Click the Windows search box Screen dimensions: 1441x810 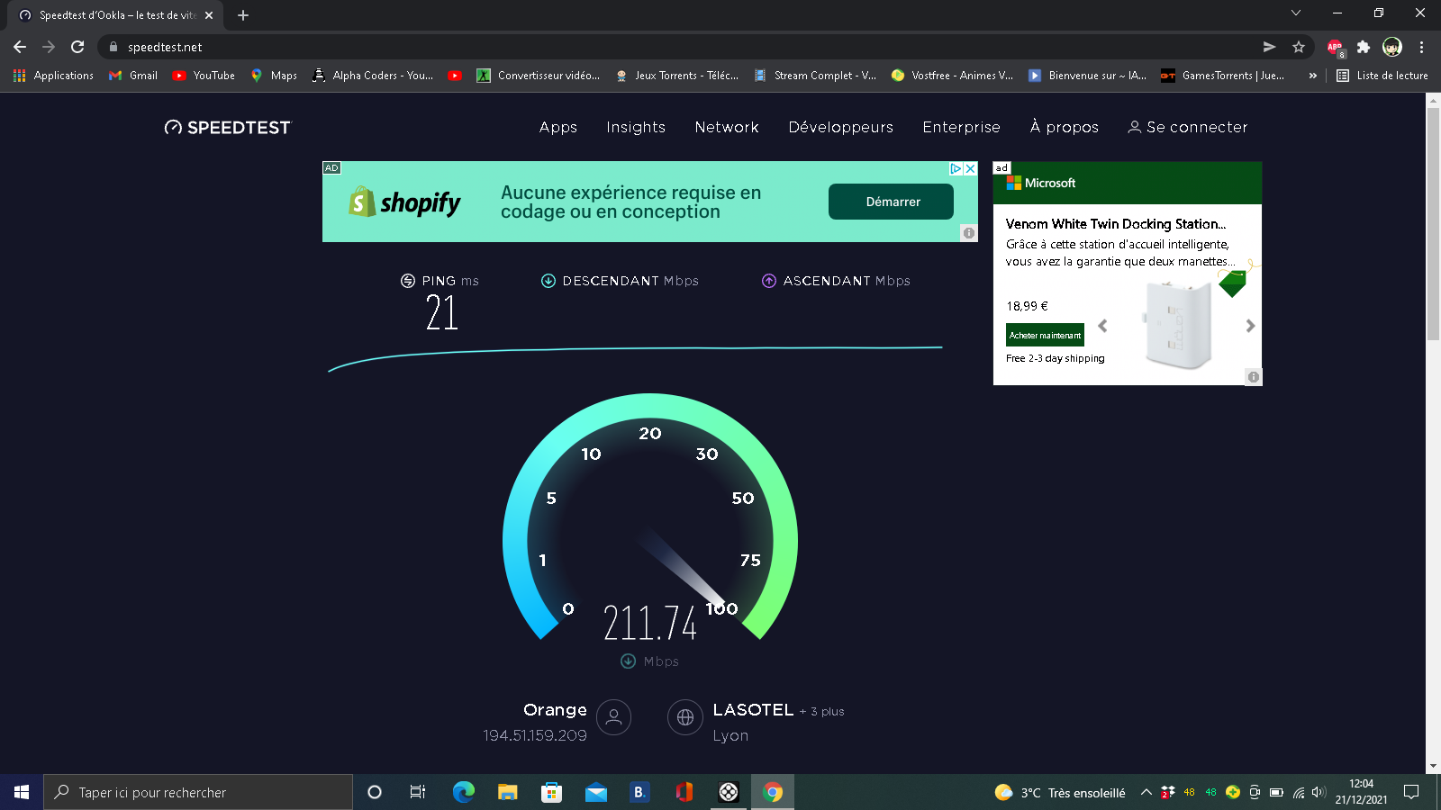(x=198, y=792)
